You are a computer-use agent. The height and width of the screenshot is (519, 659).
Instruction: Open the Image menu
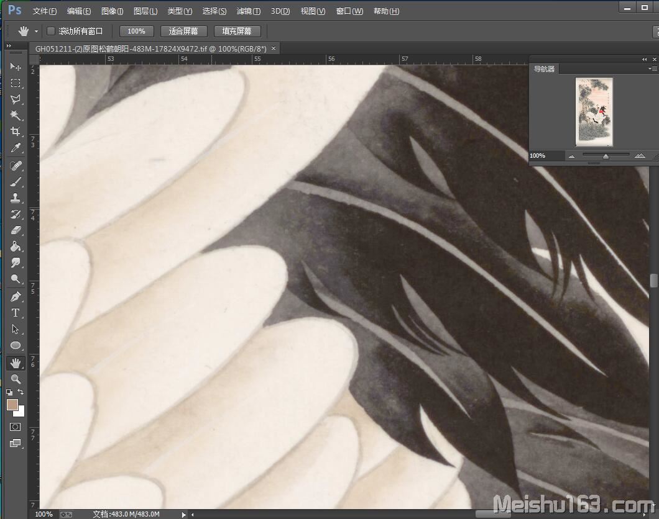coord(112,11)
